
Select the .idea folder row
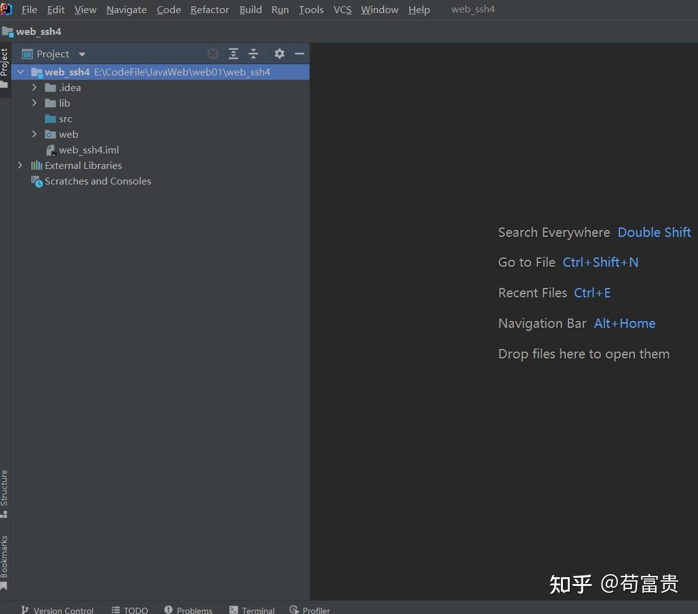point(160,88)
